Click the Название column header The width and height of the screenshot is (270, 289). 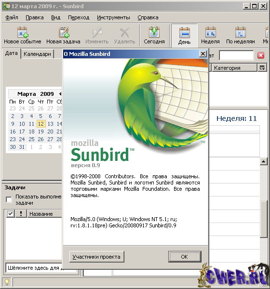(44, 214)
